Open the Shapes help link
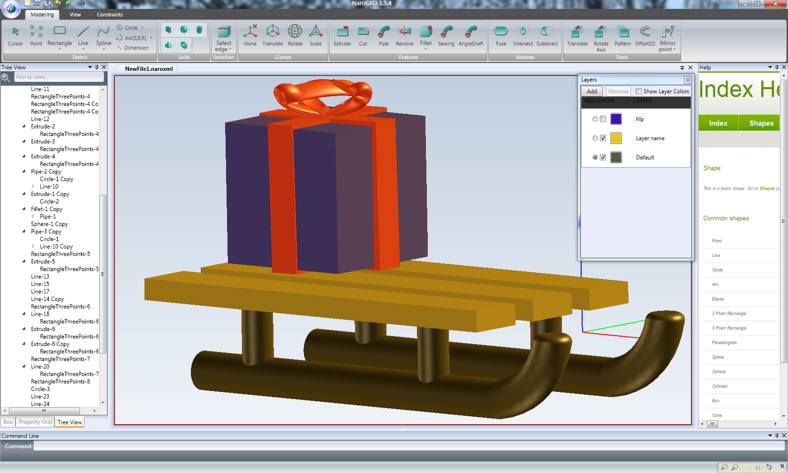 point(761,124)
